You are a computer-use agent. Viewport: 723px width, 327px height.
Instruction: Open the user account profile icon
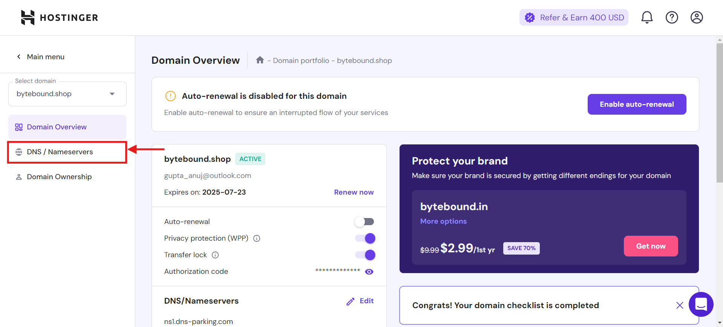(697, 17)
